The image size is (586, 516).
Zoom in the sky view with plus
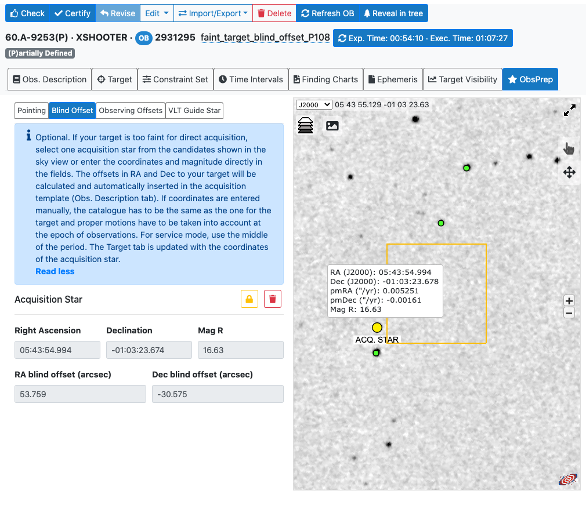pos(569,300)
